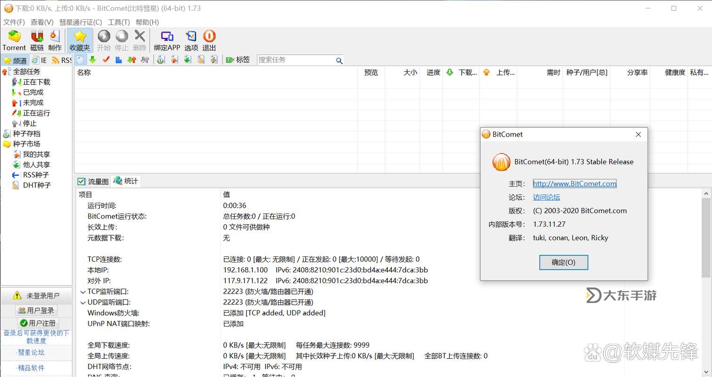Open 绑定APP bind app tool
This screenshot has width=712, height=377.
click(x=167, y=41)
